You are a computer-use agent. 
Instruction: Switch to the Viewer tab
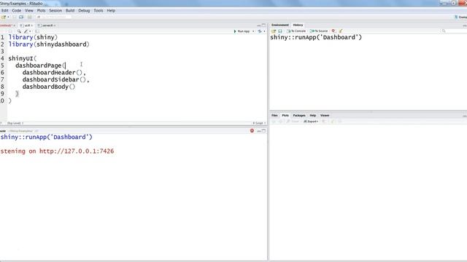coord(325,115)
